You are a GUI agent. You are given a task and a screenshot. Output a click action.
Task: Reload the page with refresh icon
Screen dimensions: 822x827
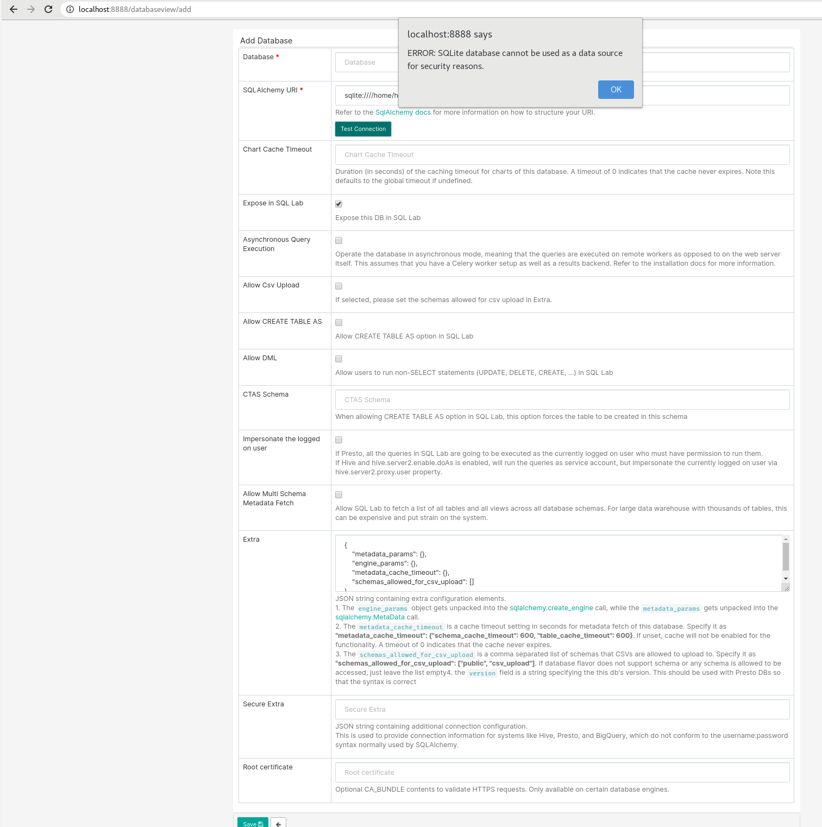click(x=48, y=9)
